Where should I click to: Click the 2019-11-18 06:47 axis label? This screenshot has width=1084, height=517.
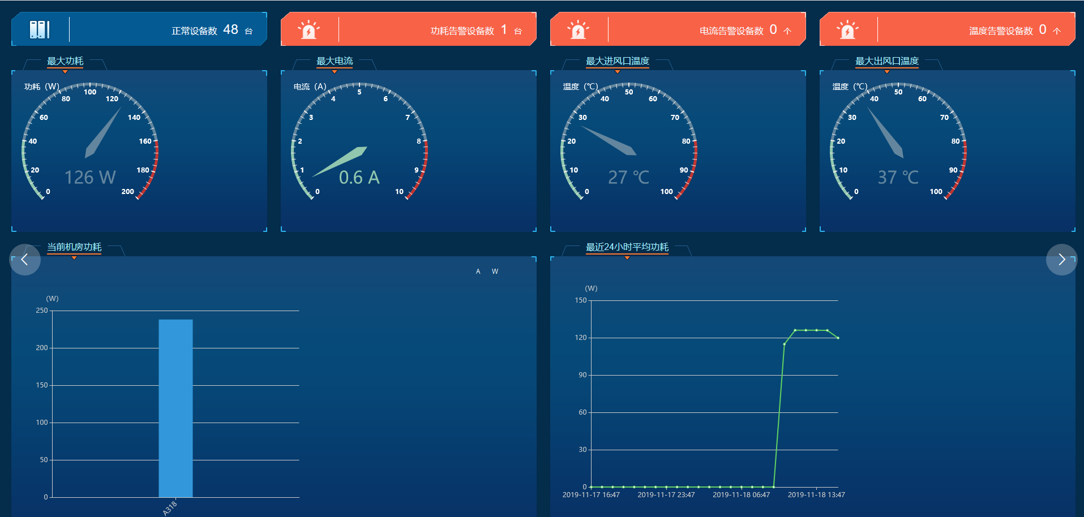tap(742, 495)
